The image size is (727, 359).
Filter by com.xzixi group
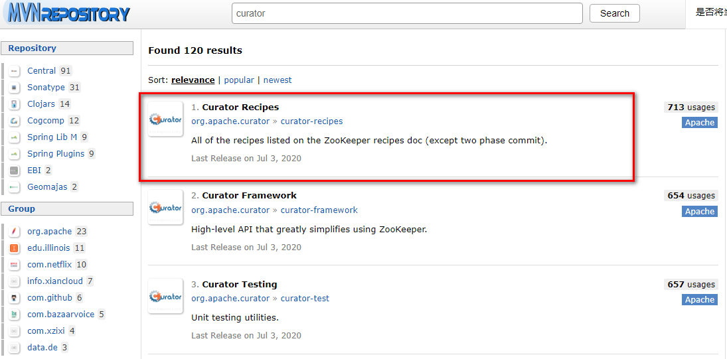click(47, 331)
